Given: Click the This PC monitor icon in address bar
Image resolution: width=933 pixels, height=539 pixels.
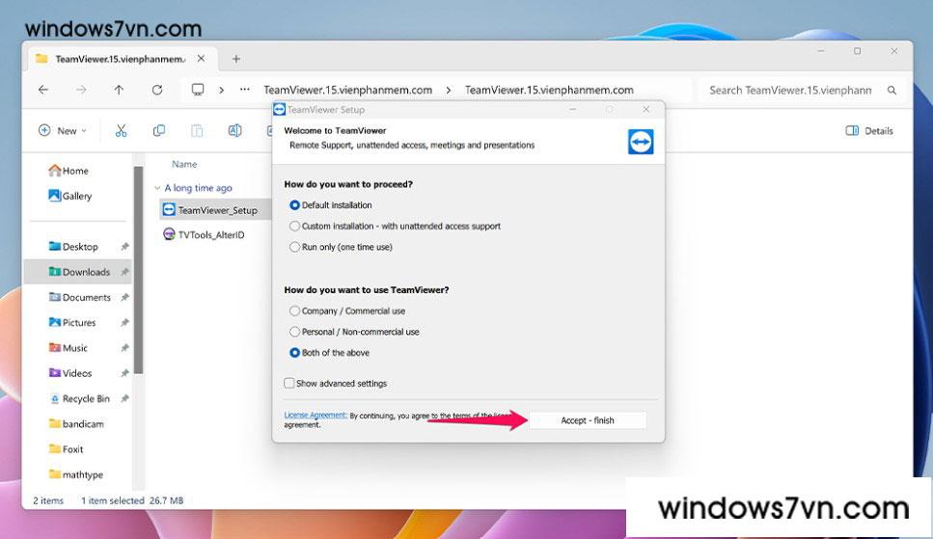Looking at the screenshot, I should pos(198,90).
